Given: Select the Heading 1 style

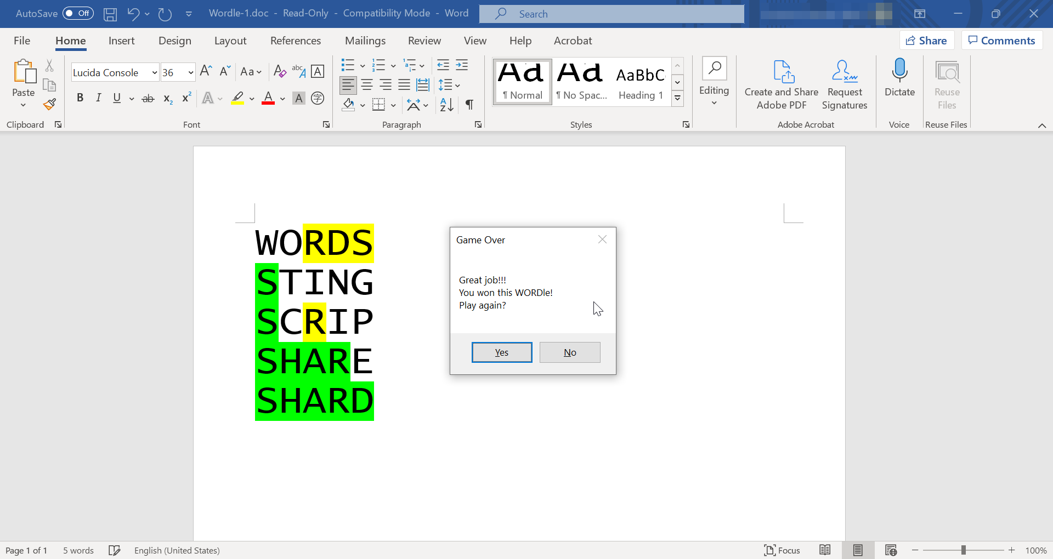Looking at the screenshot, I should pos(641,82).
